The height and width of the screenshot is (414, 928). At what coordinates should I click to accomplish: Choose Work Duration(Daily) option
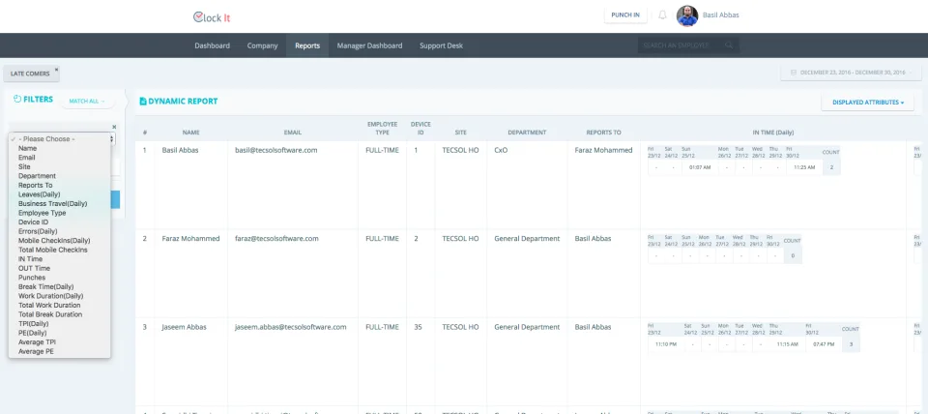[59, 296]
